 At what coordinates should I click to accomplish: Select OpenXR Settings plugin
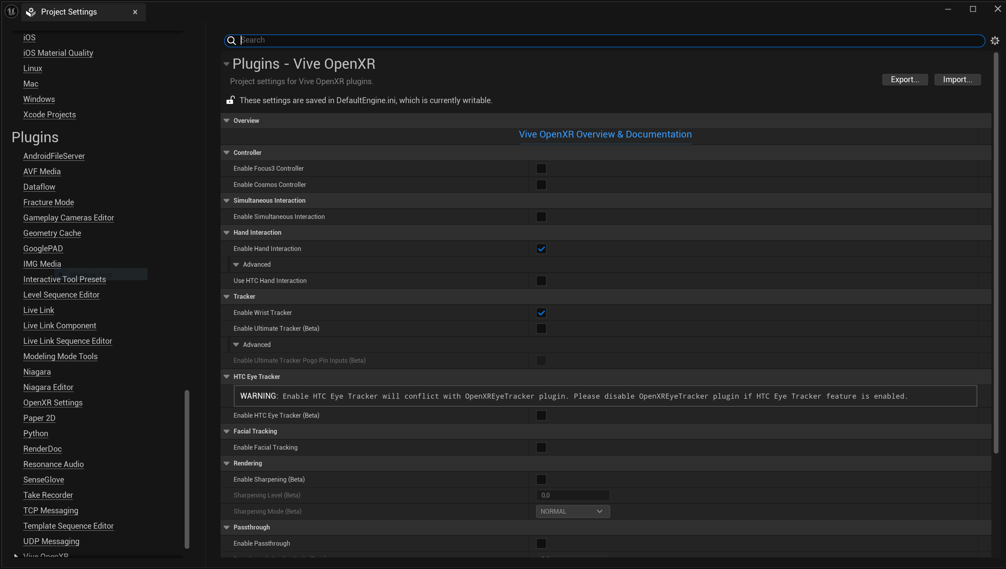click(53, 403)
